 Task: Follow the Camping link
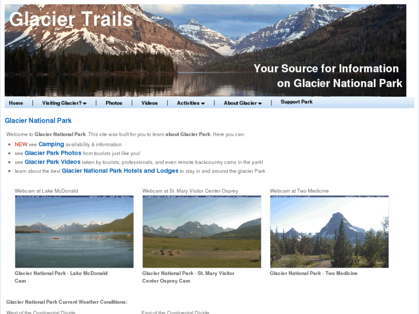click(51, 144)
